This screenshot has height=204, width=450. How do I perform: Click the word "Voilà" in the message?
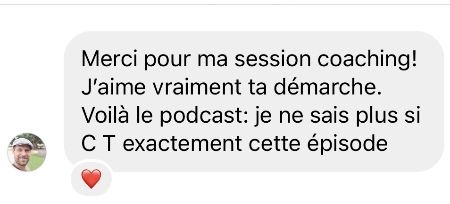coord(105,115)
